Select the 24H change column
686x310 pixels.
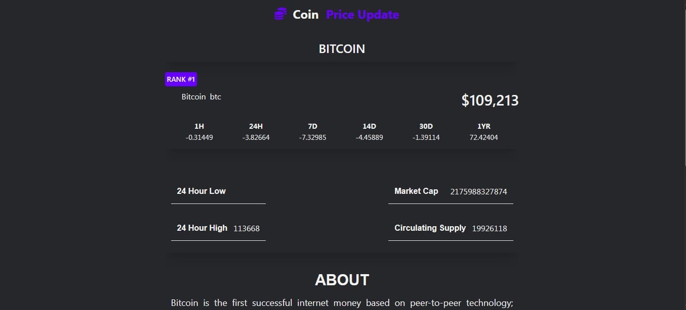click(x=256, y=132)
